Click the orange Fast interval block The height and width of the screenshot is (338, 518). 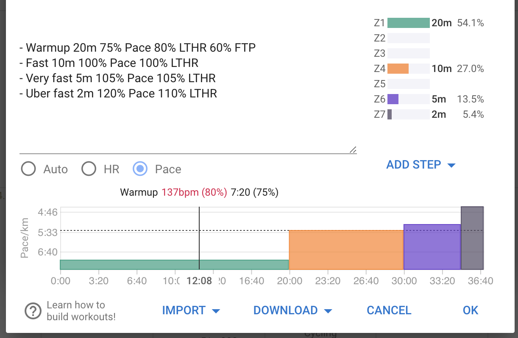click(346, 250)
